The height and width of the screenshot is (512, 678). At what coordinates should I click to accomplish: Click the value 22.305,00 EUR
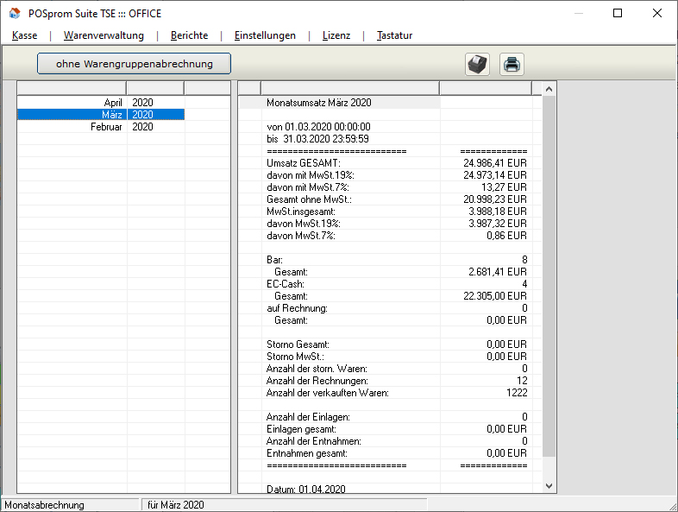point(495,296)
